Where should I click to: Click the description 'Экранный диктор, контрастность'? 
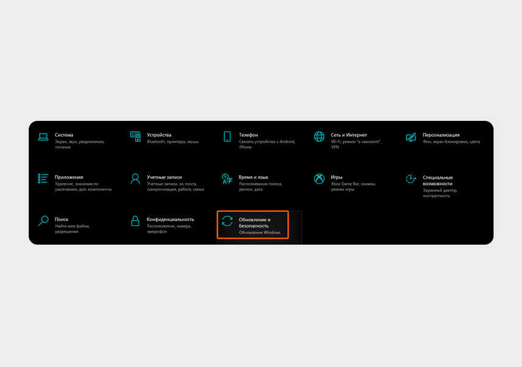440,193
